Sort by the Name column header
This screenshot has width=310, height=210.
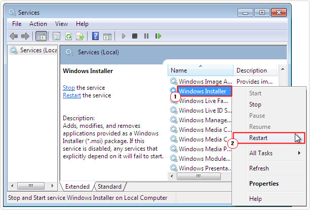[x=201, y=71]
